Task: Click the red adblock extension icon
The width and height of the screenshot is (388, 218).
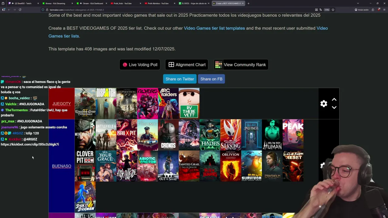Action: (x=379, y=10)
